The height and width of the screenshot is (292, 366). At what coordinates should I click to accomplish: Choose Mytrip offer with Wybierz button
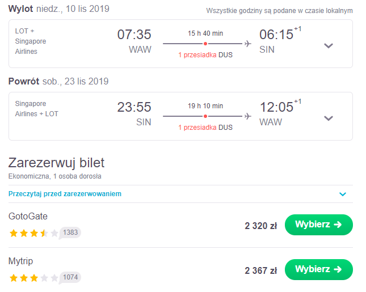[x=318, y=269]
